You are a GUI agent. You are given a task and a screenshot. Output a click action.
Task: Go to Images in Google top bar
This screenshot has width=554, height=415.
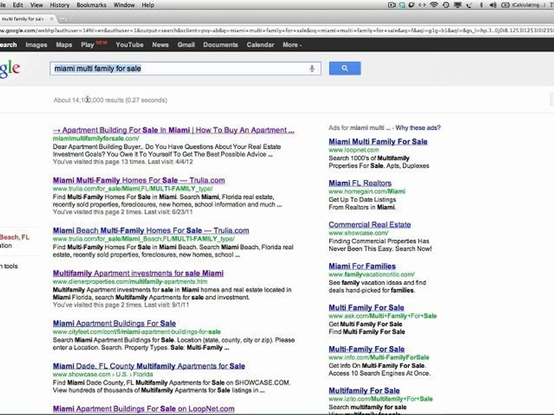36,45
